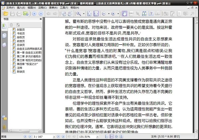
Task: Collapse the 书签 panel with double-arrow button
Action: tap(40, 19)
